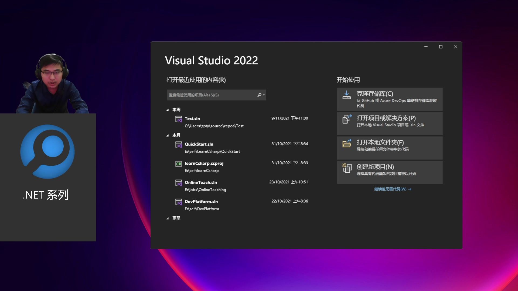Click the DevPlatform.sln solution icon

pos(179,202)
